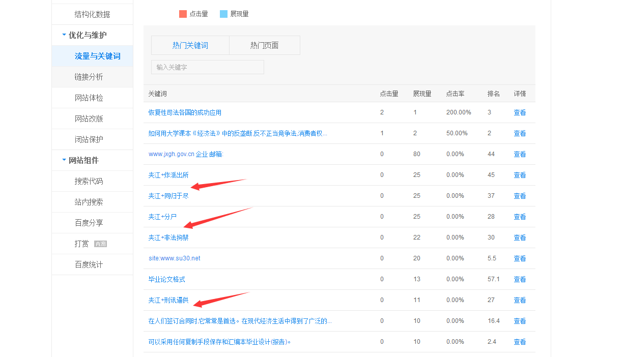Open the 毕业论文格式 keyword link
Screen dimensions: 624x357
pos(166,279)
